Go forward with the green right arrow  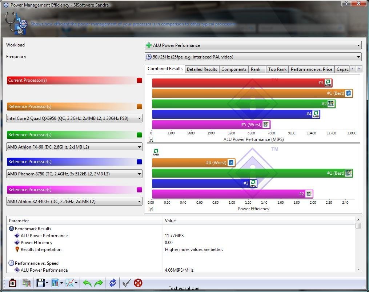pos(99,283)
